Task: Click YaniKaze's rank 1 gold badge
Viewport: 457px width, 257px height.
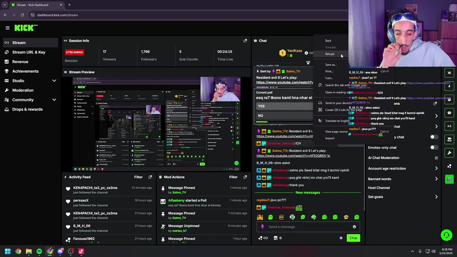Action: [282, 53]
